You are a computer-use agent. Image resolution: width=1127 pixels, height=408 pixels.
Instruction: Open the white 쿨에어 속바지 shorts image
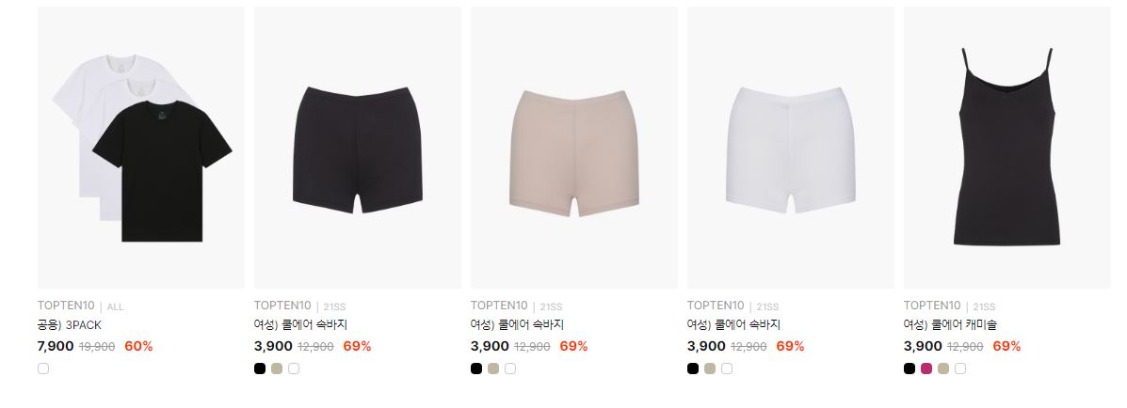point(791,148)
